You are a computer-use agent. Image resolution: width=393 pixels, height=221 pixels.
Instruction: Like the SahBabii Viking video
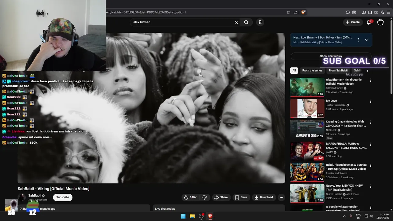coord(190,197)
